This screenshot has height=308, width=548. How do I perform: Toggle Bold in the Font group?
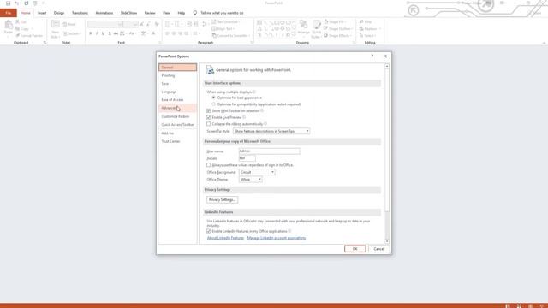click(x=90, y=33)
